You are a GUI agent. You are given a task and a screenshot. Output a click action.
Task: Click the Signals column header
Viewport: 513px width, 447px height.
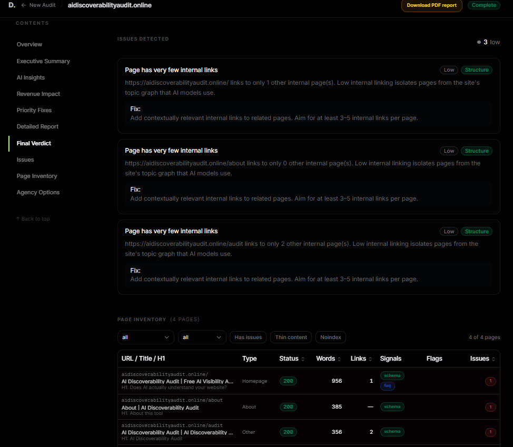tap(391, 359)
